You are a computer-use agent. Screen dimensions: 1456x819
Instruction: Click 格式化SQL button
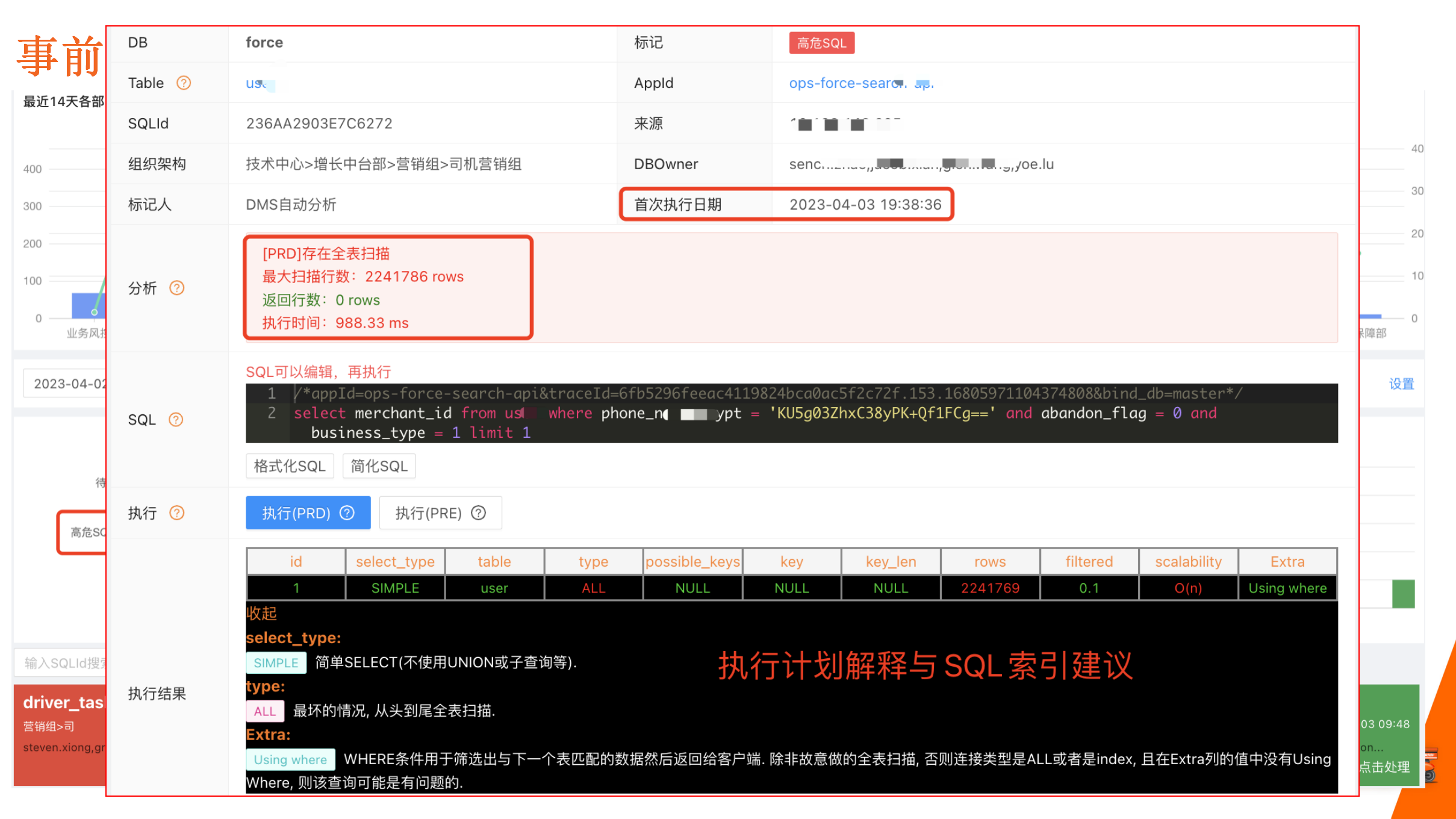click(x=289, y=466)
